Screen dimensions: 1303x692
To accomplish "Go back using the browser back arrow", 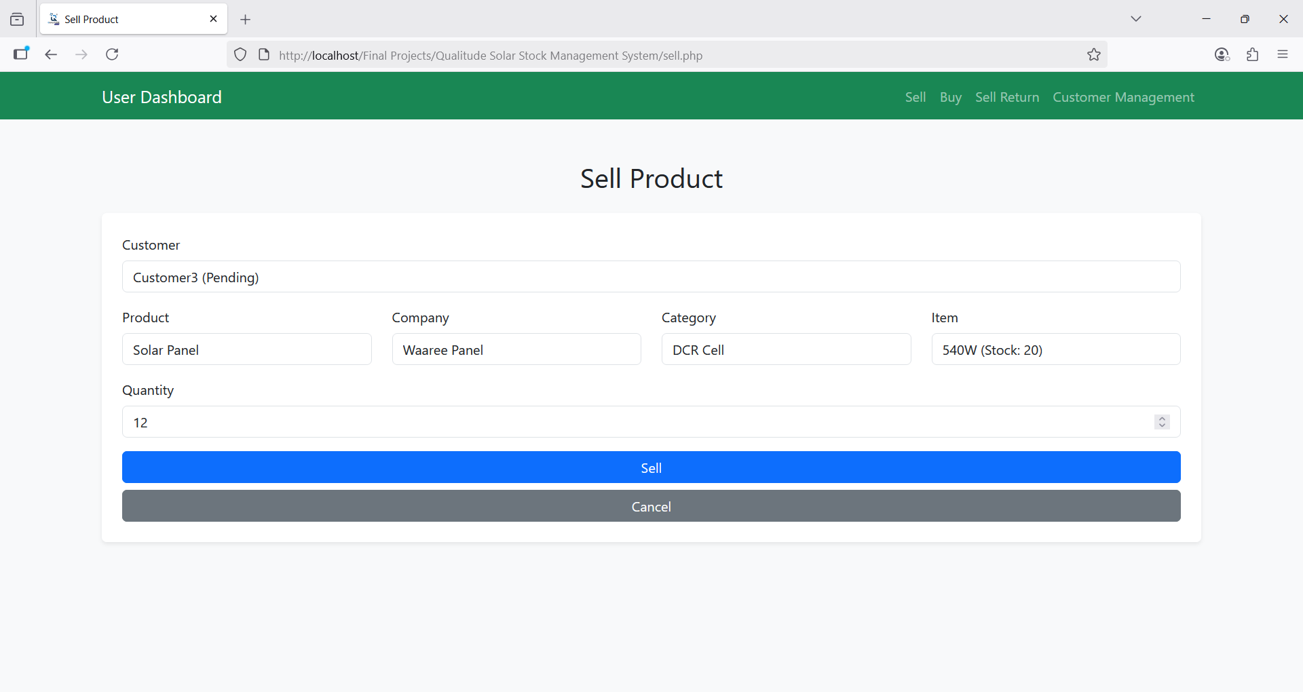I will [x=51, y=54].
